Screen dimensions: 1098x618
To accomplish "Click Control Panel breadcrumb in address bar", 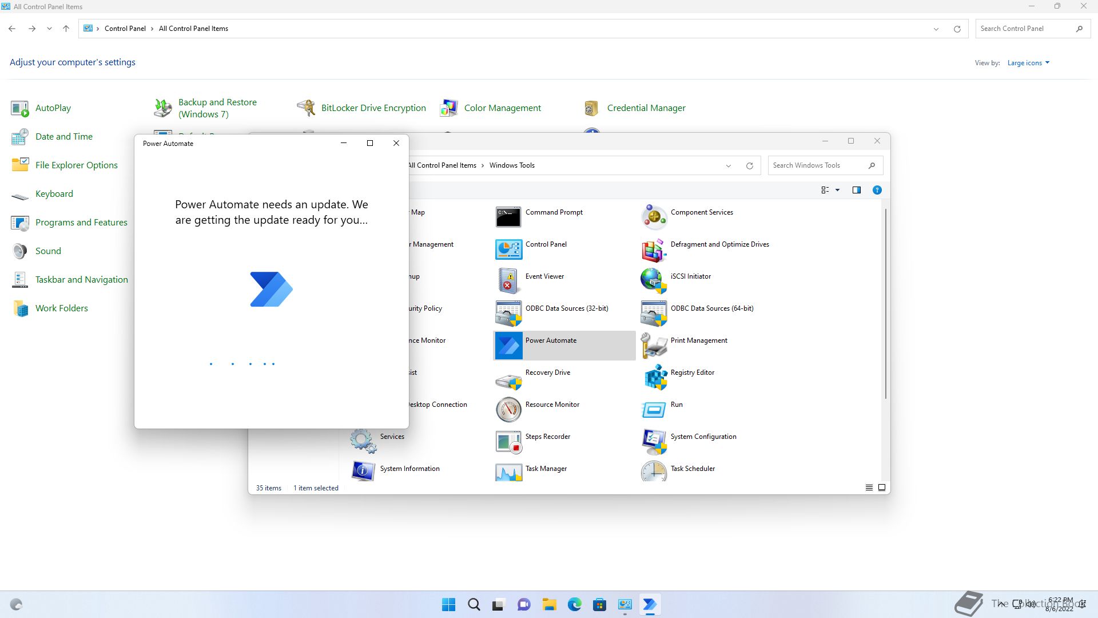I will (x=125, y=29).
